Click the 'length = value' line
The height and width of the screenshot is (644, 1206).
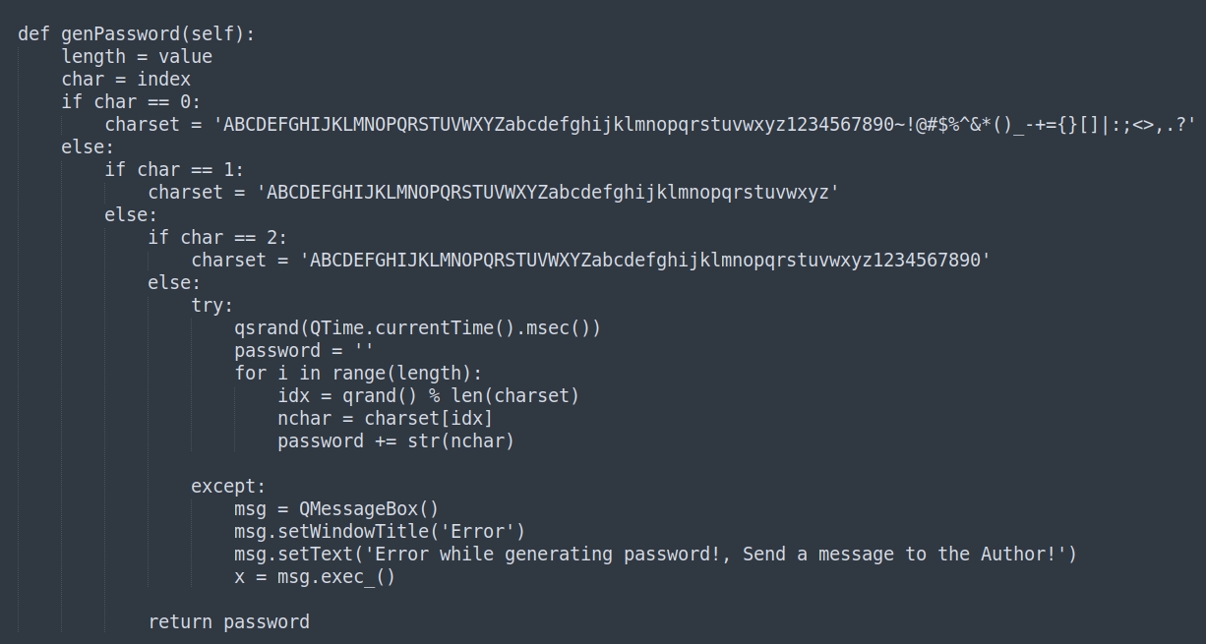(137, 57)
